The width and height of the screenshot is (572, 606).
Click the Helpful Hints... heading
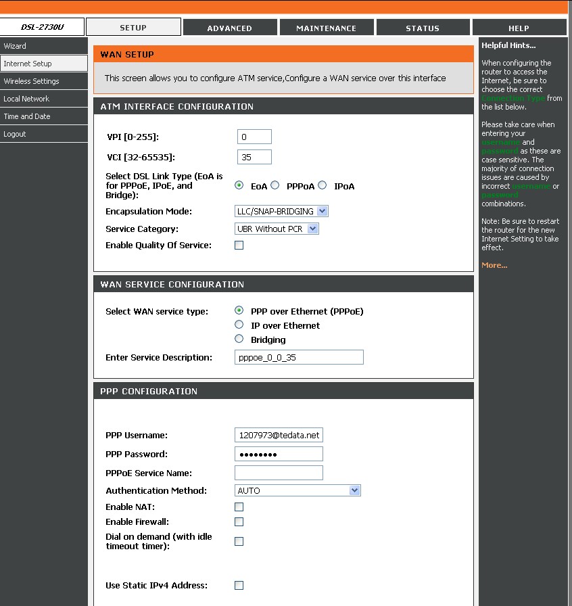(x=508, y=45)
